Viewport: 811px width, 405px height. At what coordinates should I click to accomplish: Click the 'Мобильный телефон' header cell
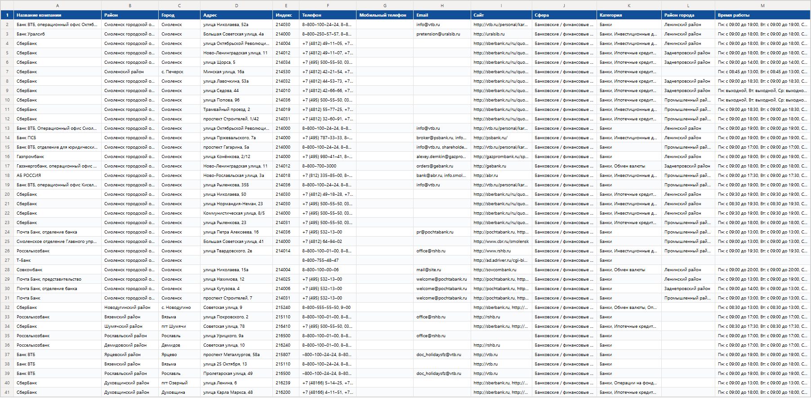point(385,15)
